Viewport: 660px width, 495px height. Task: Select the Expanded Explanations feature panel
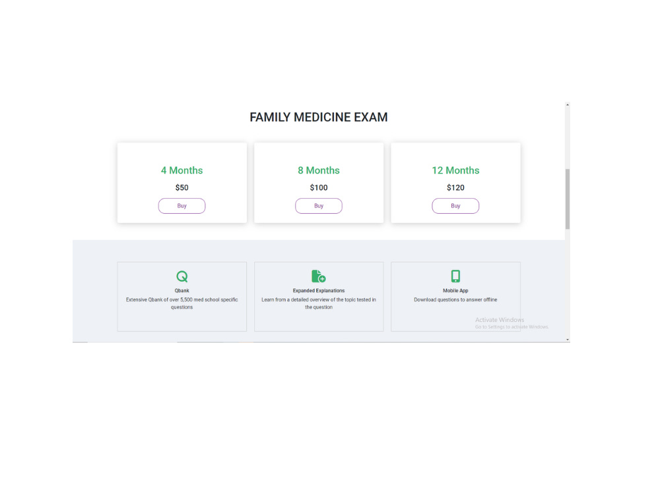(319, 296)
